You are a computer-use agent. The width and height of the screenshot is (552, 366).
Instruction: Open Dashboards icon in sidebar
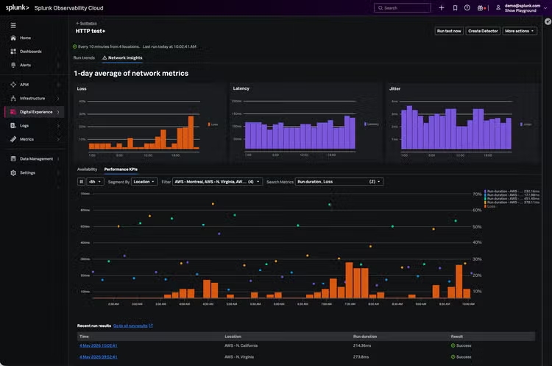pyautogui.click(x=13, y=52)
